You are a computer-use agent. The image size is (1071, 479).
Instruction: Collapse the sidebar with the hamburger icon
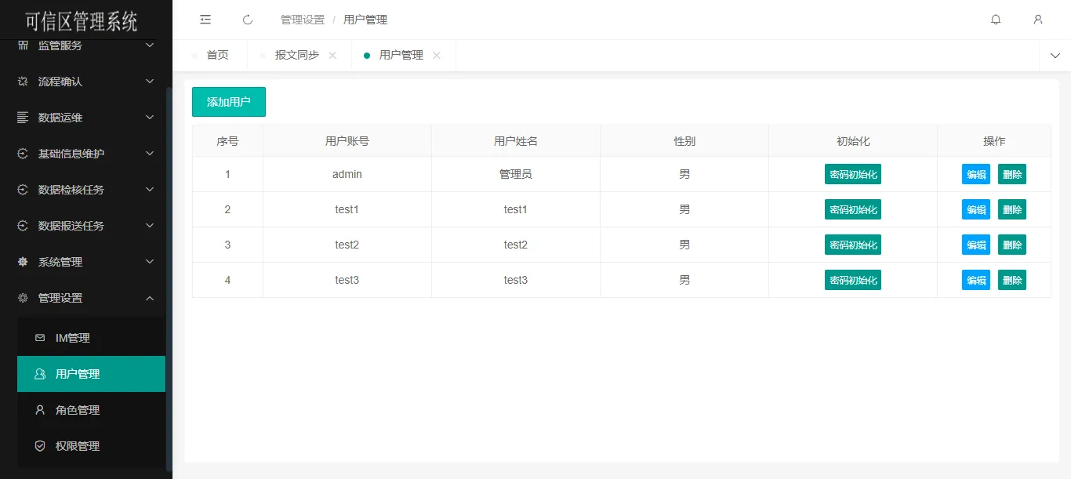coord(205,20)
